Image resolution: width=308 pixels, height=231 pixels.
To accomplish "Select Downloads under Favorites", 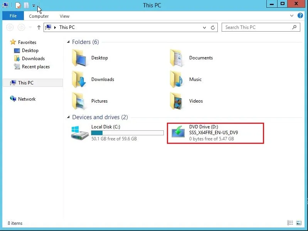I will 33,59.
